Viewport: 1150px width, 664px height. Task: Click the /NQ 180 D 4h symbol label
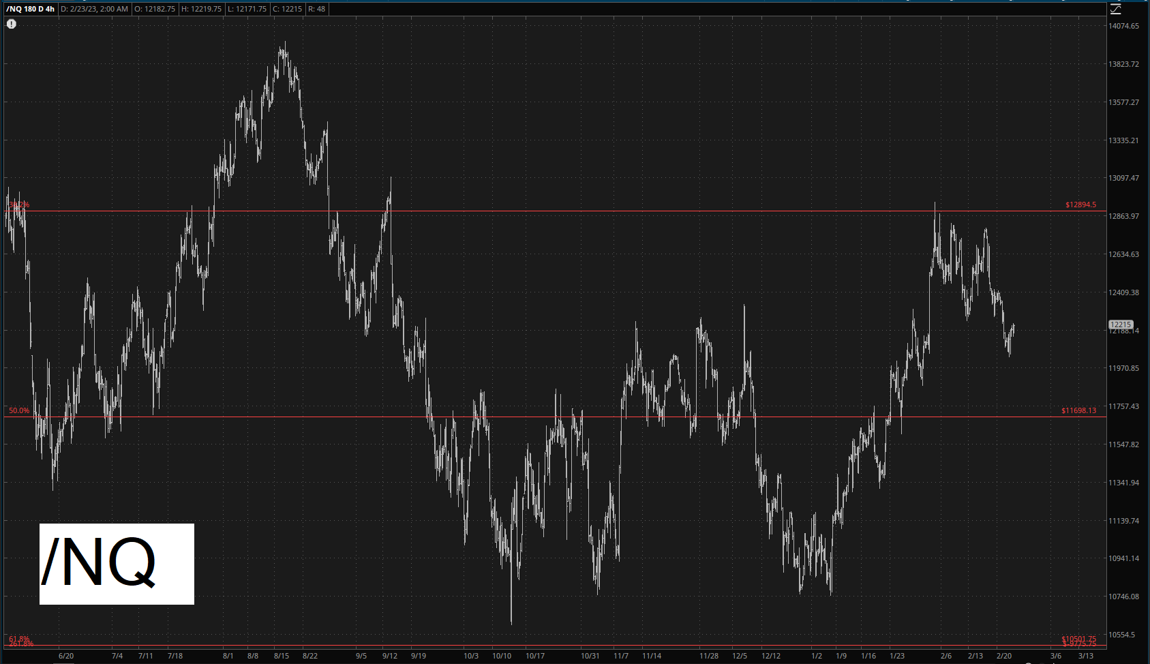coord(30,9)
